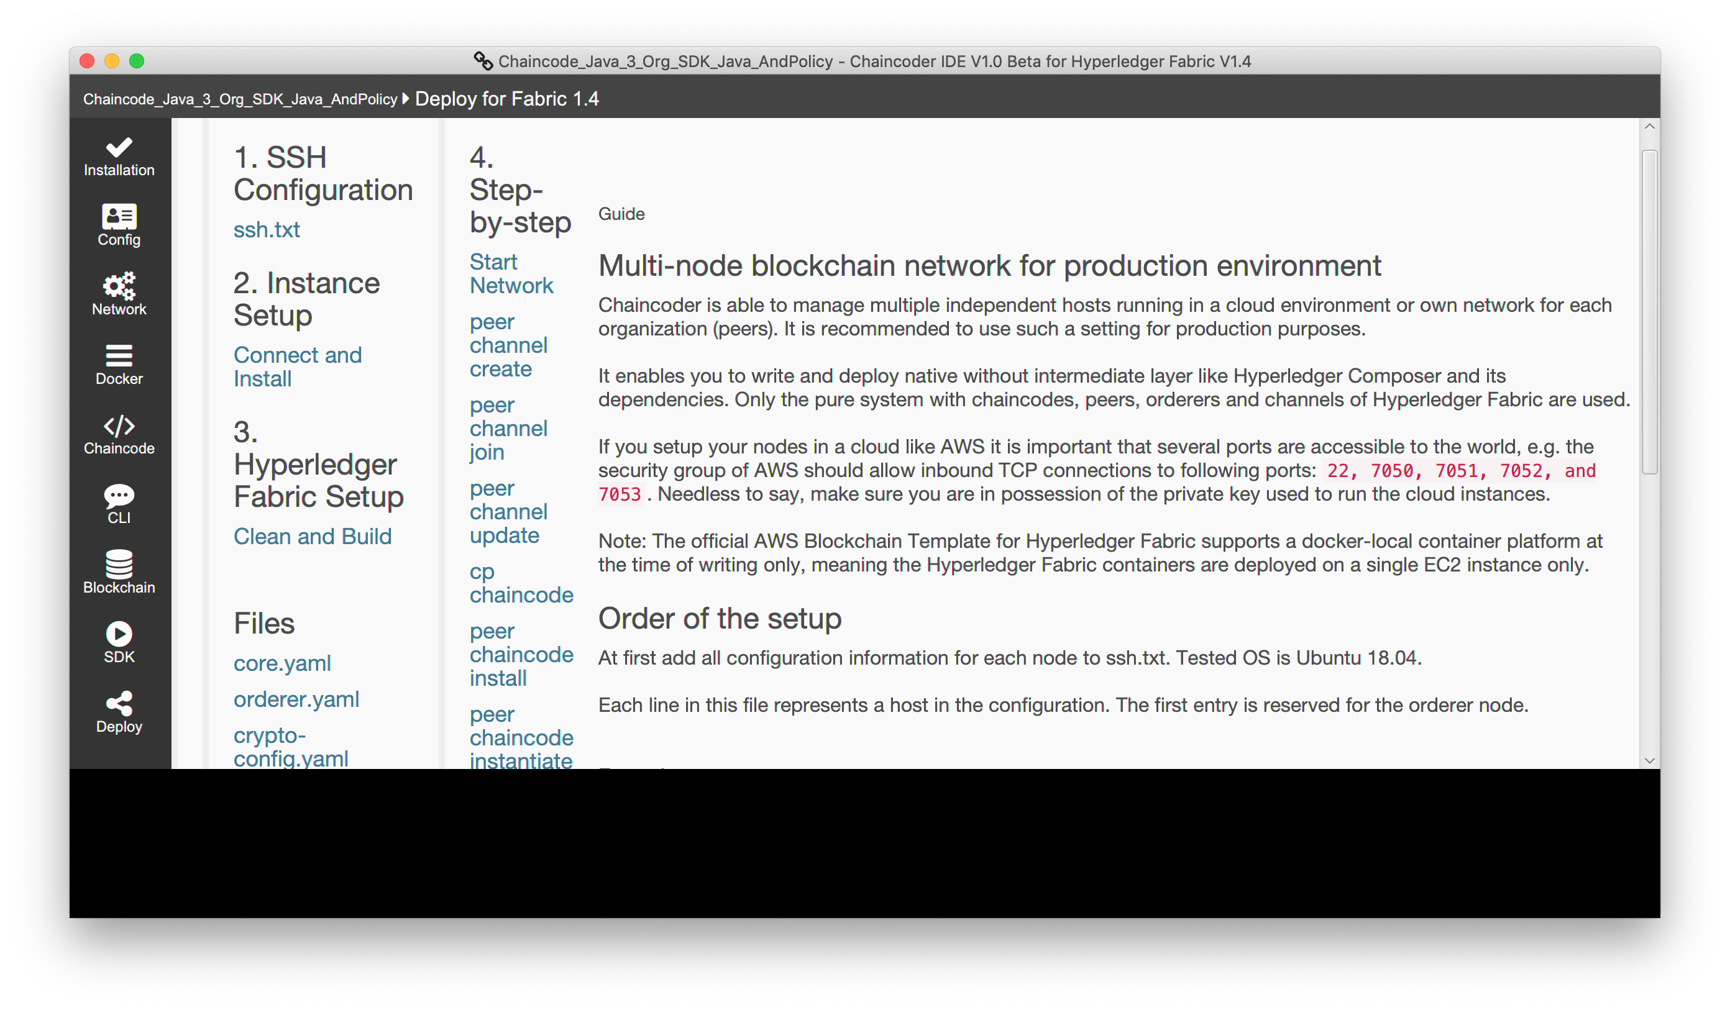Click the scrollbar up arrow
The height and width of the screenshot is (1010, 1730).
[x=1649, y=127]
